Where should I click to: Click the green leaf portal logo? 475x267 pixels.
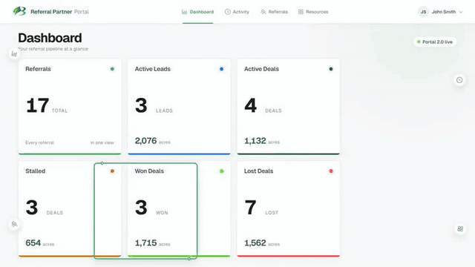pyautogui.click(x=19, y=11)
